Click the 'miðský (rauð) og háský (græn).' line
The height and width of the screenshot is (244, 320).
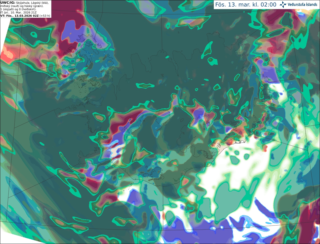22,6
